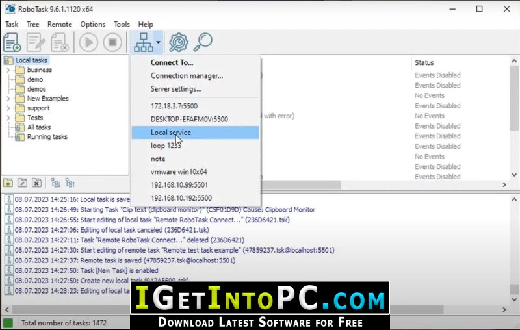The width and height of the screenshot is (520, 330).
Task: Open the Options menu
Action: click(x=93, y=24)
